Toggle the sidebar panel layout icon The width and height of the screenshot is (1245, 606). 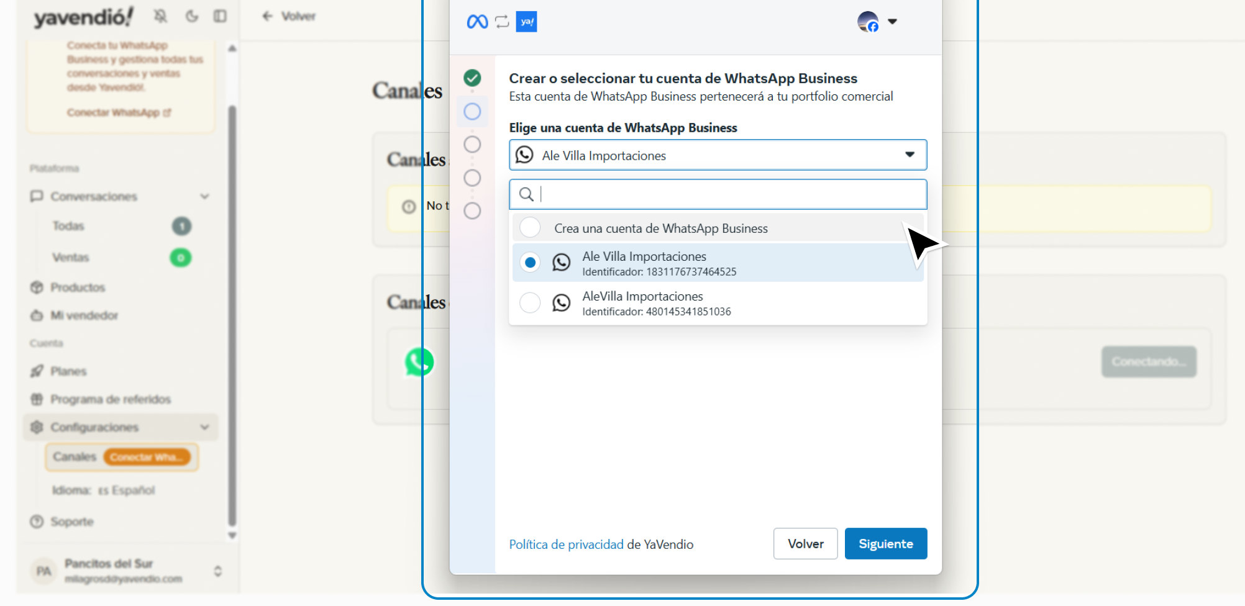coord(220,16)
